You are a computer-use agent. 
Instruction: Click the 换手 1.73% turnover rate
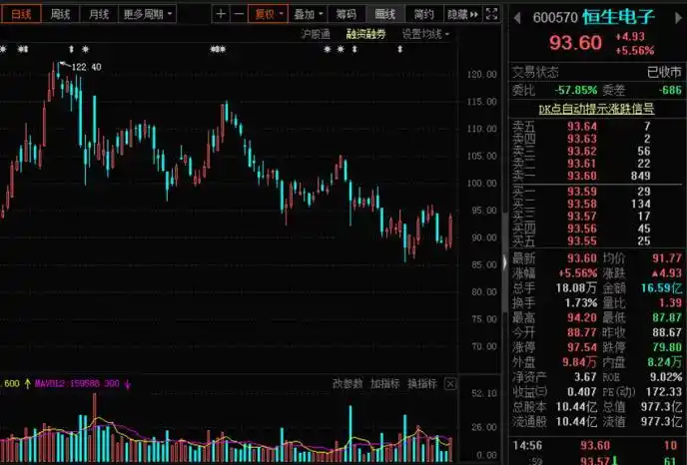[x=581, y=302]
